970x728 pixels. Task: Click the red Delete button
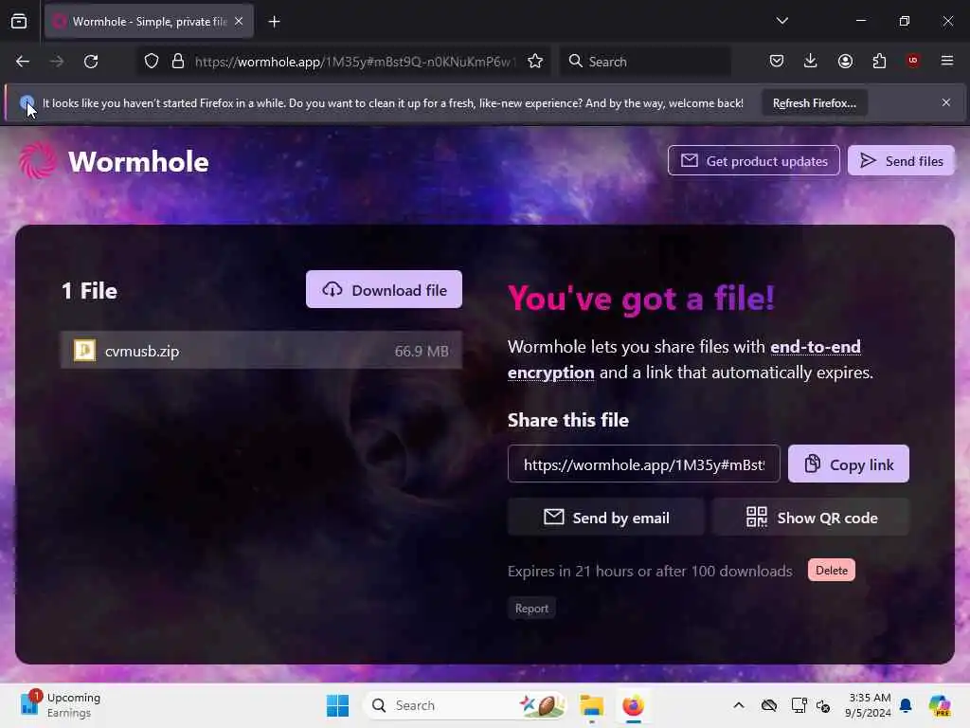pyautogui.click(x=832, y=570)
